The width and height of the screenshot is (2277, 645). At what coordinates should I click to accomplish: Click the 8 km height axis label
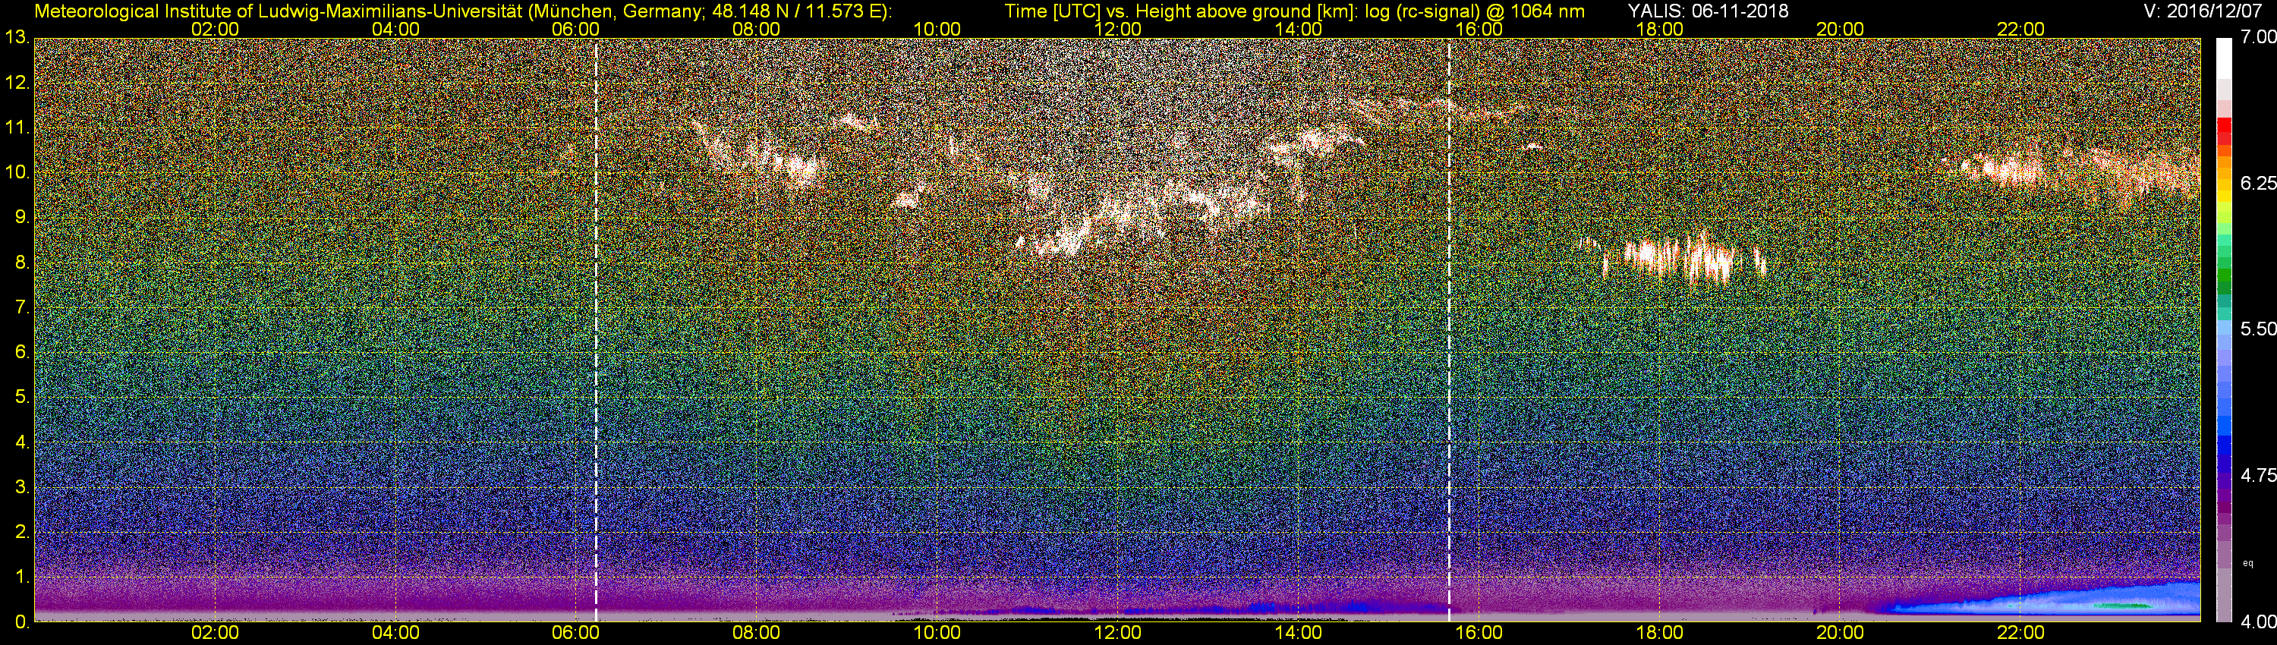21,263
